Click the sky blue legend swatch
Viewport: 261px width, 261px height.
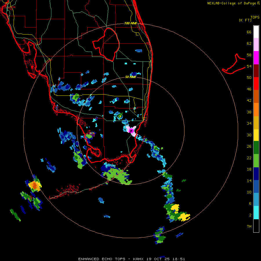point(256,200)
